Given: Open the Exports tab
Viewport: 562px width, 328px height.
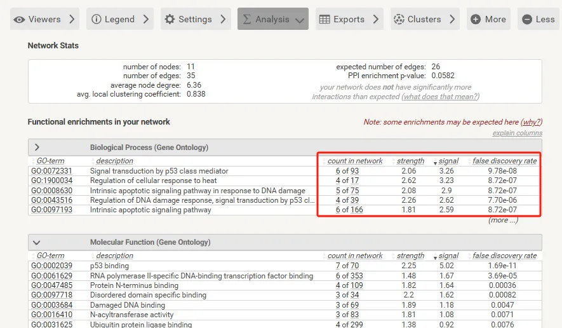Looking at the screenshot, I should [349, 19].
